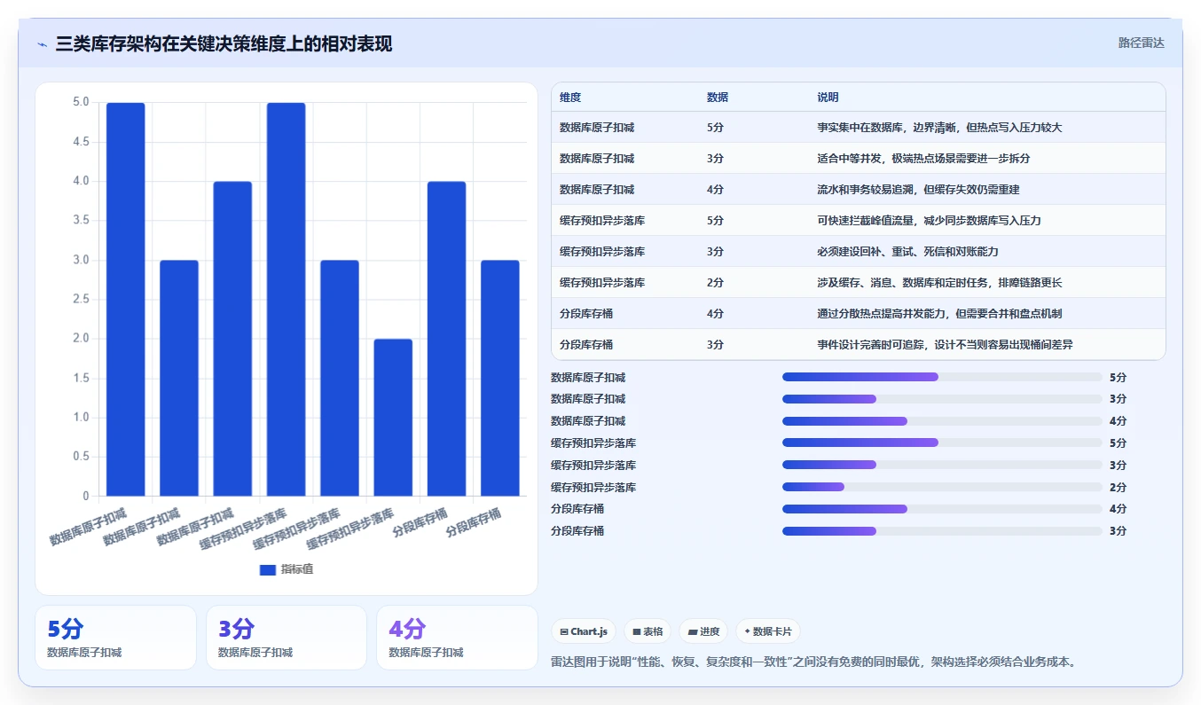The height and width of the screenshot is (705, 1201).
Task: Click the 数据卡片 chip
Action: tap(768, 631)
